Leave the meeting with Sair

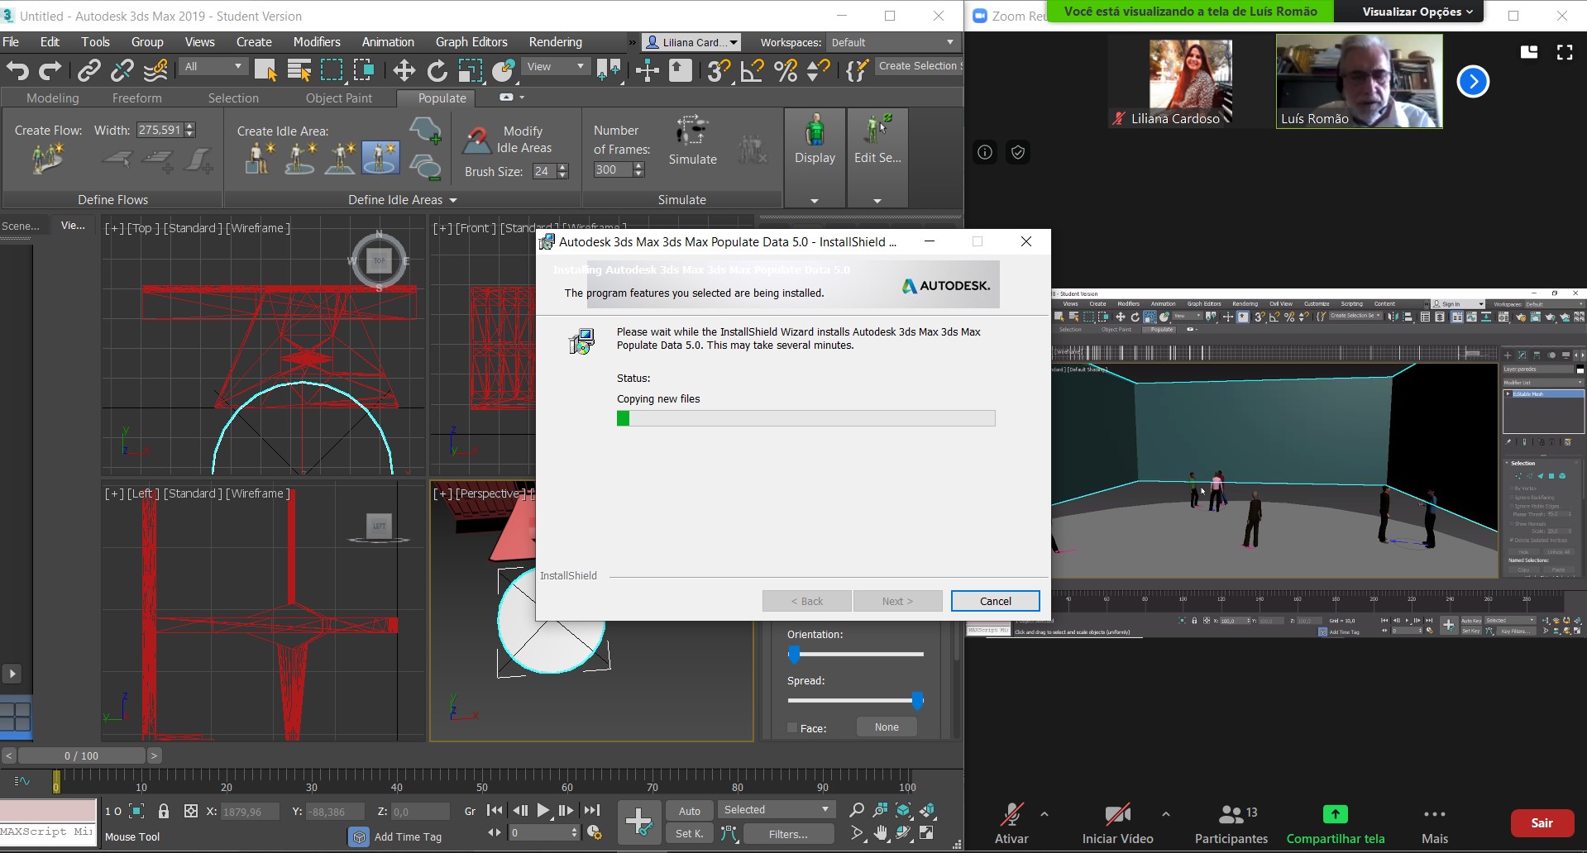1542,823
